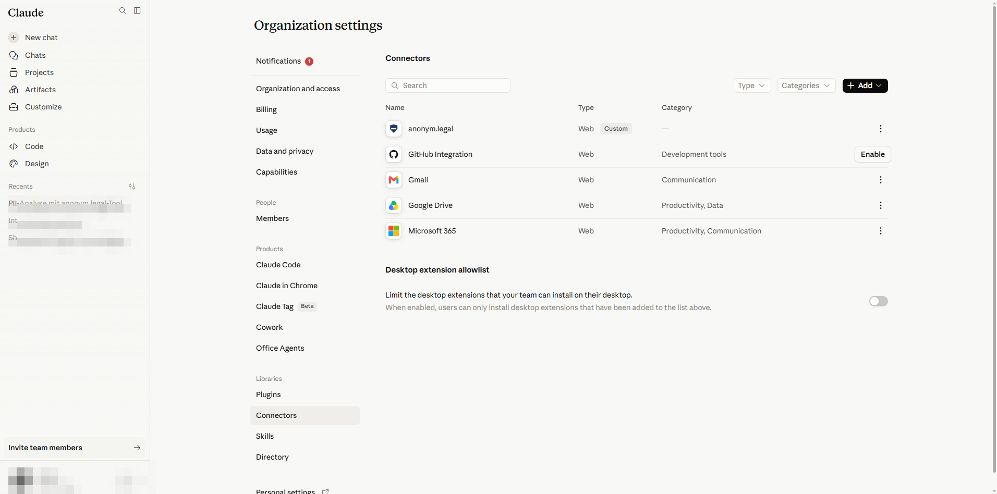Click the Name column header
Image resolution: width=997 pixels, height=494 pixels.
tap(395, 107)
